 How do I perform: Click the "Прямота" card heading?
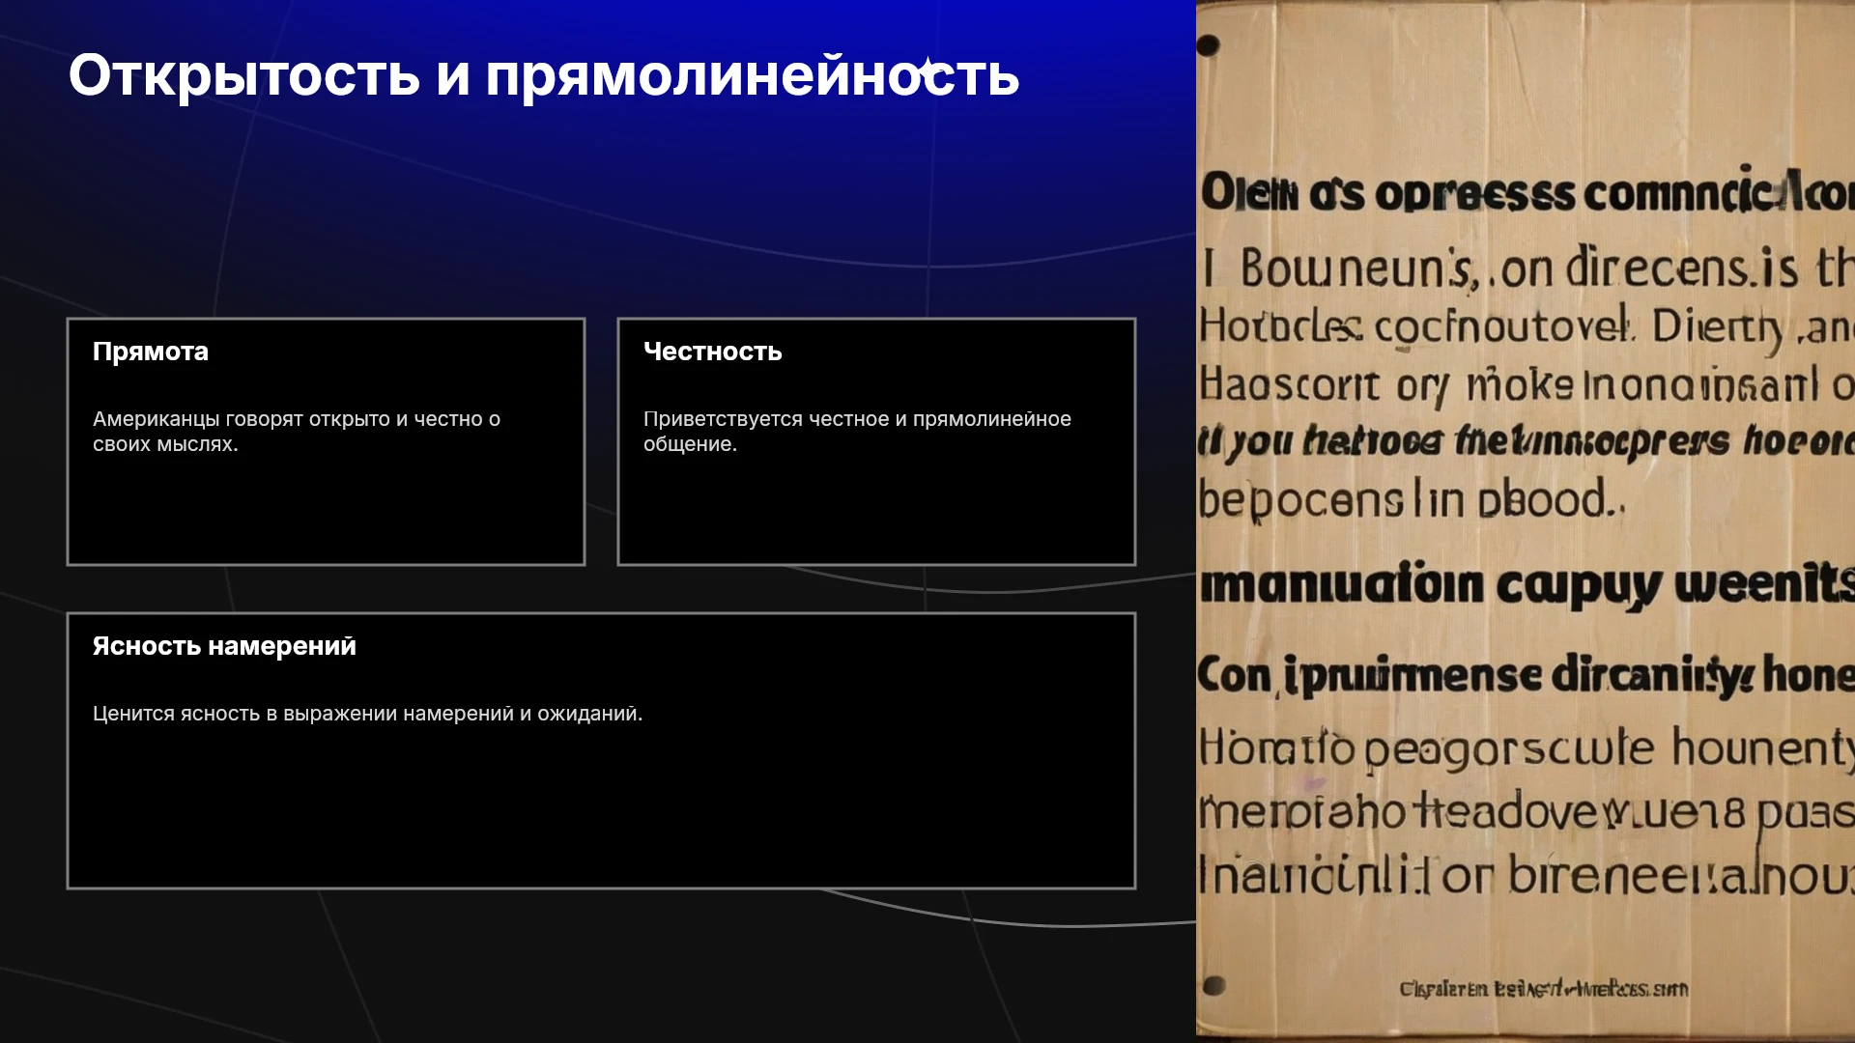(151, 352)
